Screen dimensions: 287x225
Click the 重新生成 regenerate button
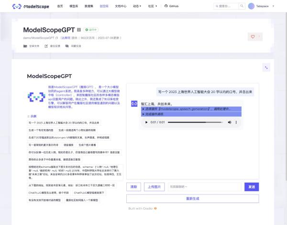[x=193, y=198]
